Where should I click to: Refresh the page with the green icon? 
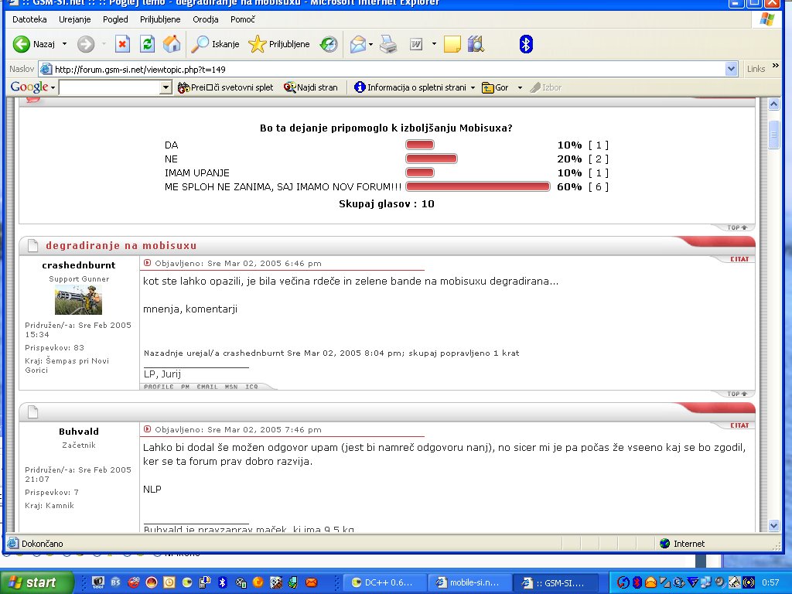coord(147,44)
